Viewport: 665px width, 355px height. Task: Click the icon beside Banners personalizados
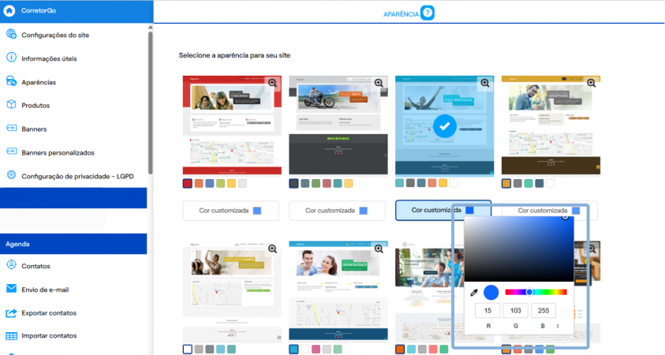pyautogui.click(x=12, y=151)
